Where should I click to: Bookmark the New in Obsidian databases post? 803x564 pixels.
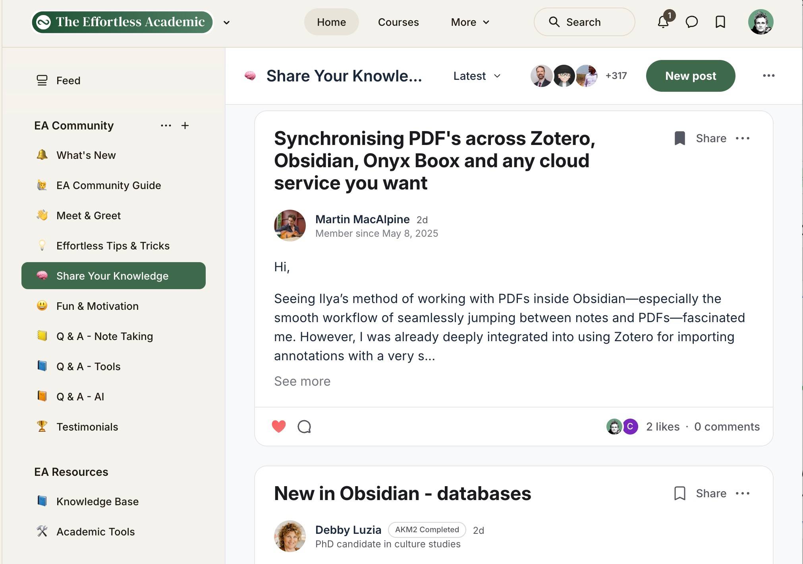(x=680, y=493)
